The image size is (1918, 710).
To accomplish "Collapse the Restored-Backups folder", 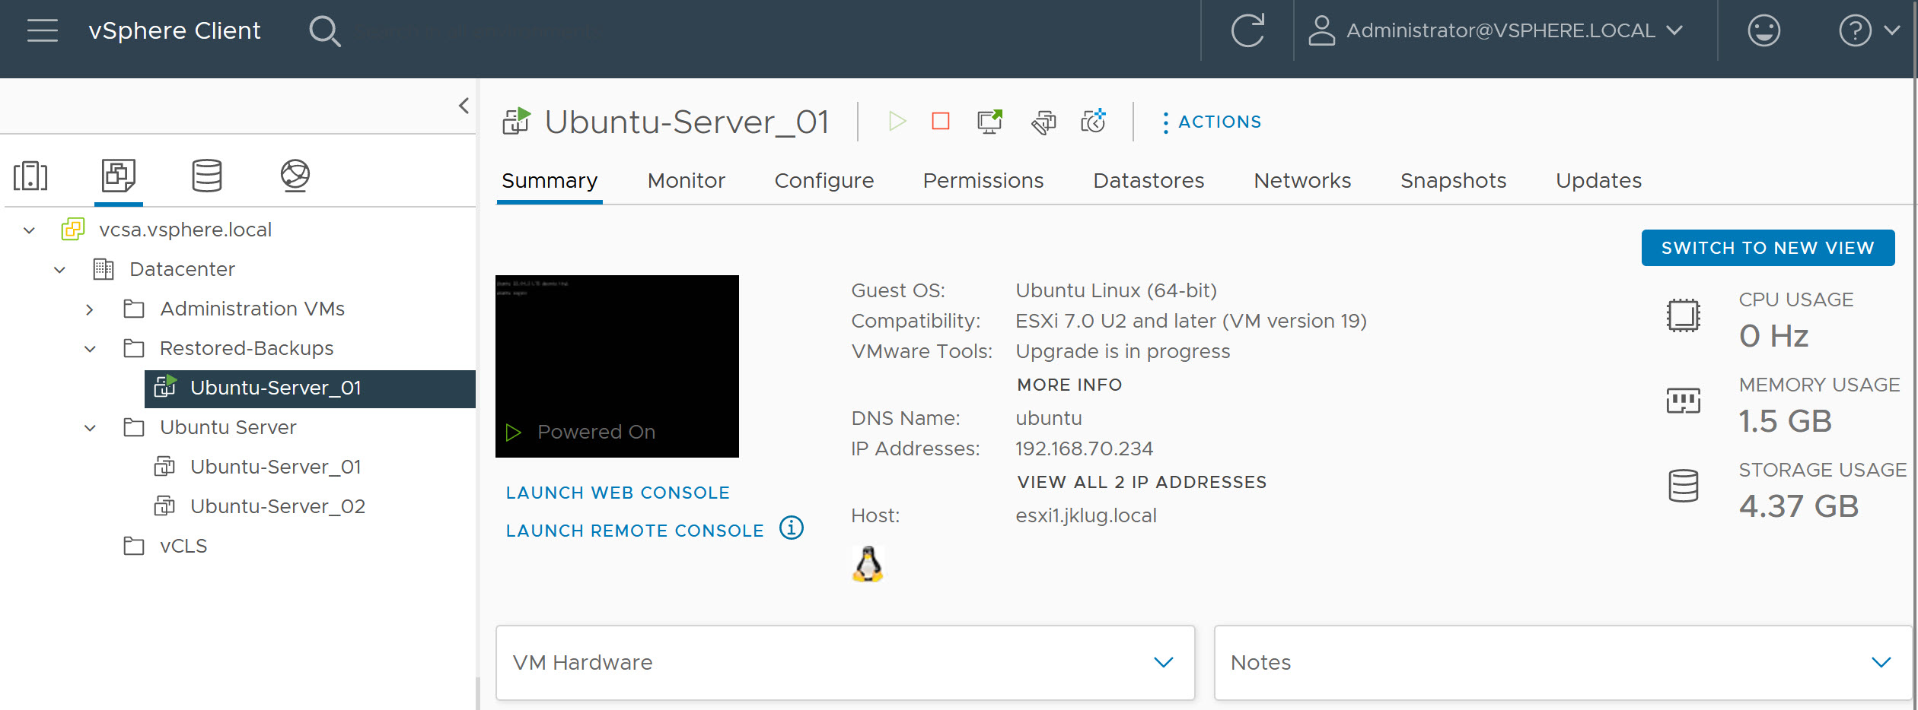I will pos(91,348).
